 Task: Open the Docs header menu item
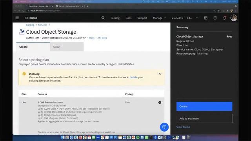point(128,18)
